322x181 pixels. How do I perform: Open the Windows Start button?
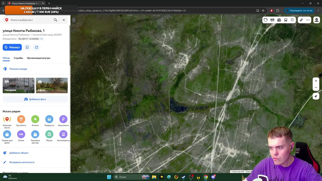[x=109, y=177]
